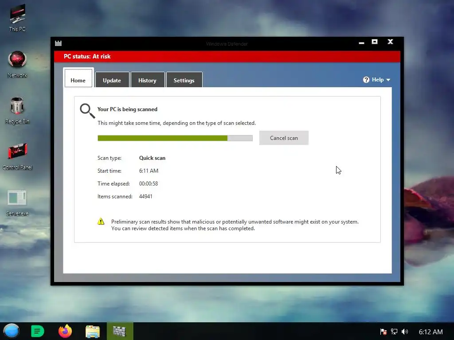Click the Cancel scan button
The width and height of the screenshot is (454, 340).
(x=284, y=138)
